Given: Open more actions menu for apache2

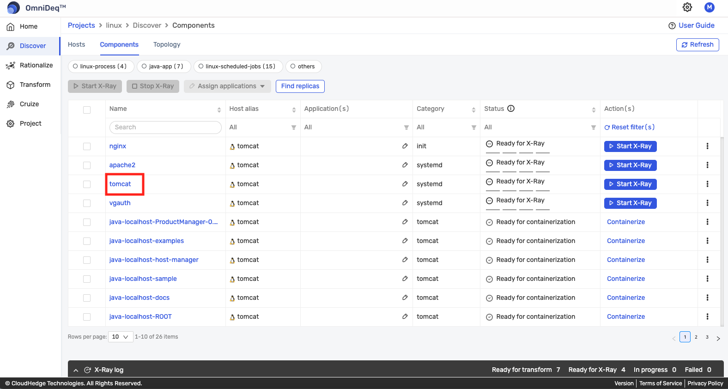Looking at the screenshot, I should pos(707,165).
